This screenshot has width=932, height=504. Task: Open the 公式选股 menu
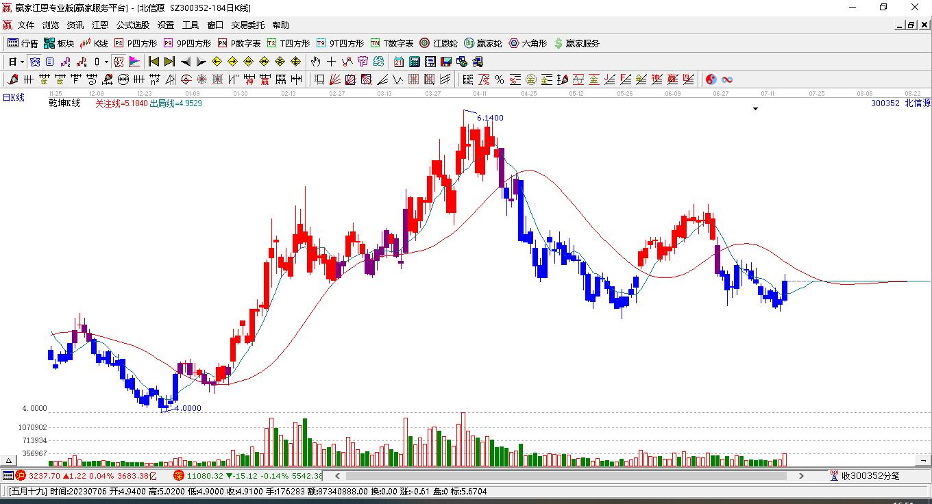click(x=133, y=25)
